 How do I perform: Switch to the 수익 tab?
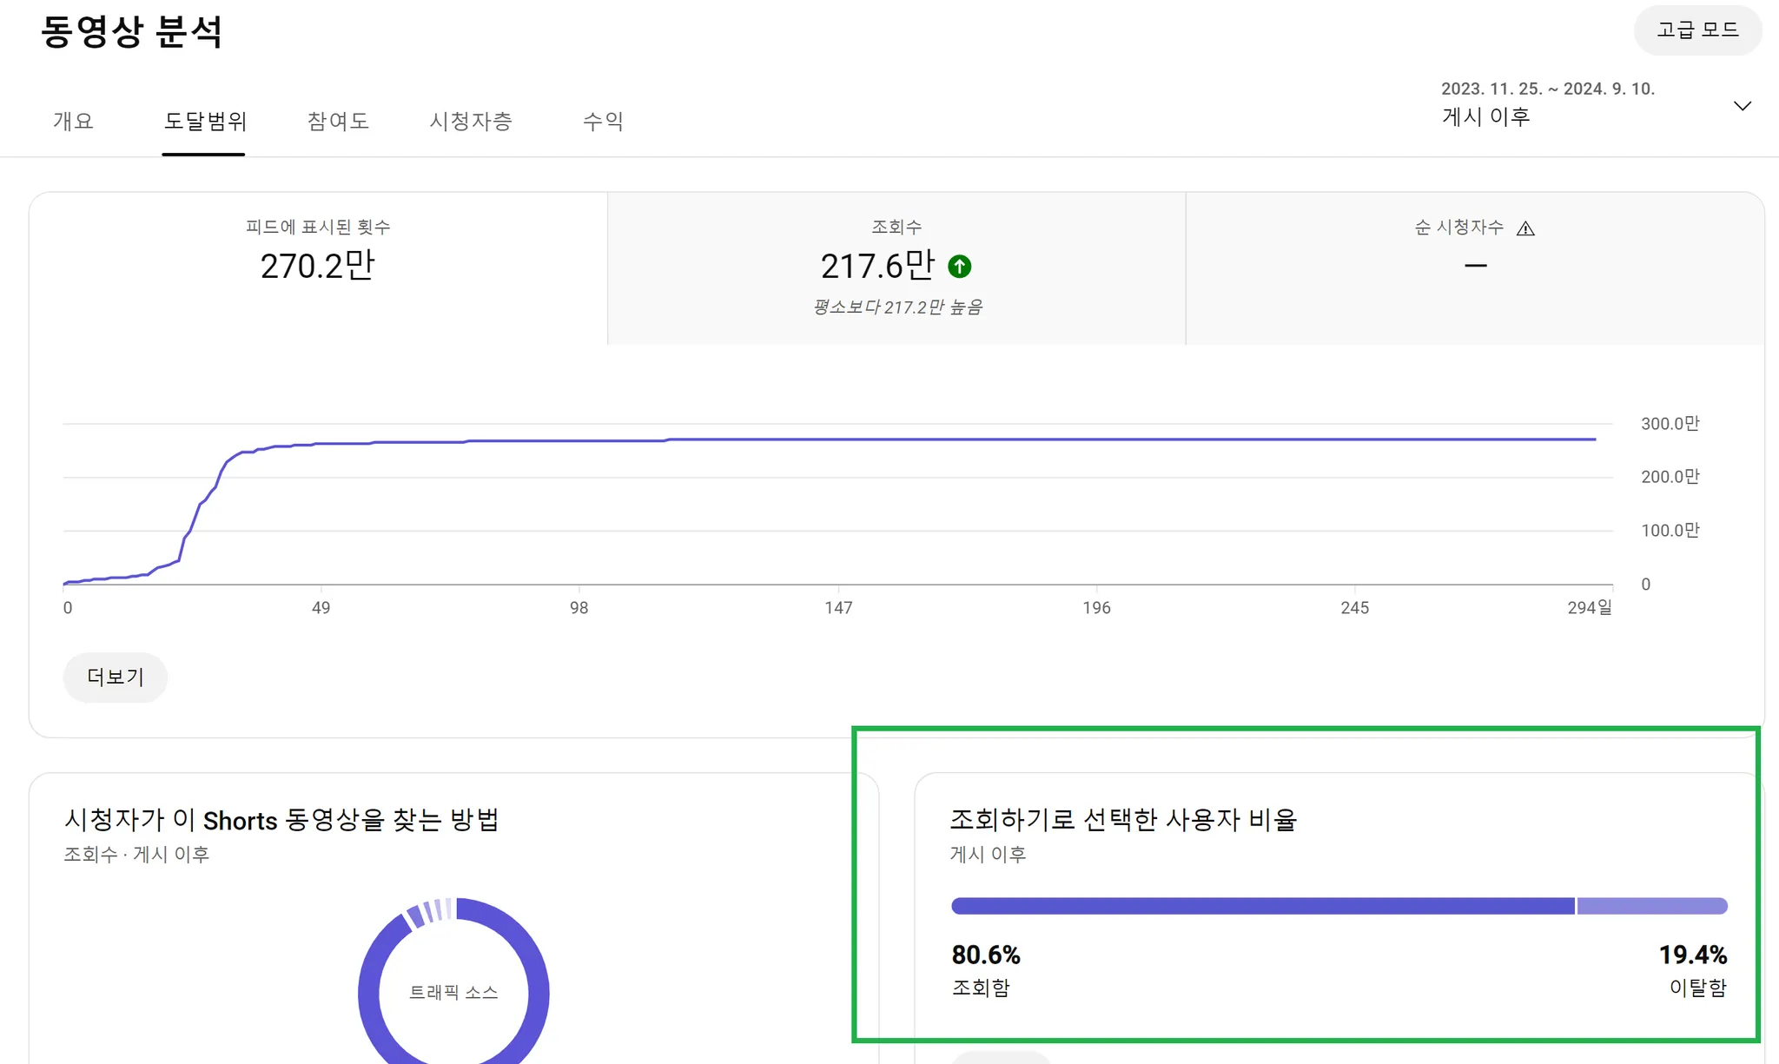603,121
